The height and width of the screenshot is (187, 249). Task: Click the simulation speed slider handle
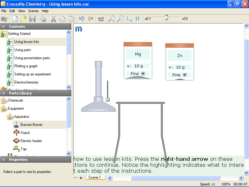(x=167, y=18)
